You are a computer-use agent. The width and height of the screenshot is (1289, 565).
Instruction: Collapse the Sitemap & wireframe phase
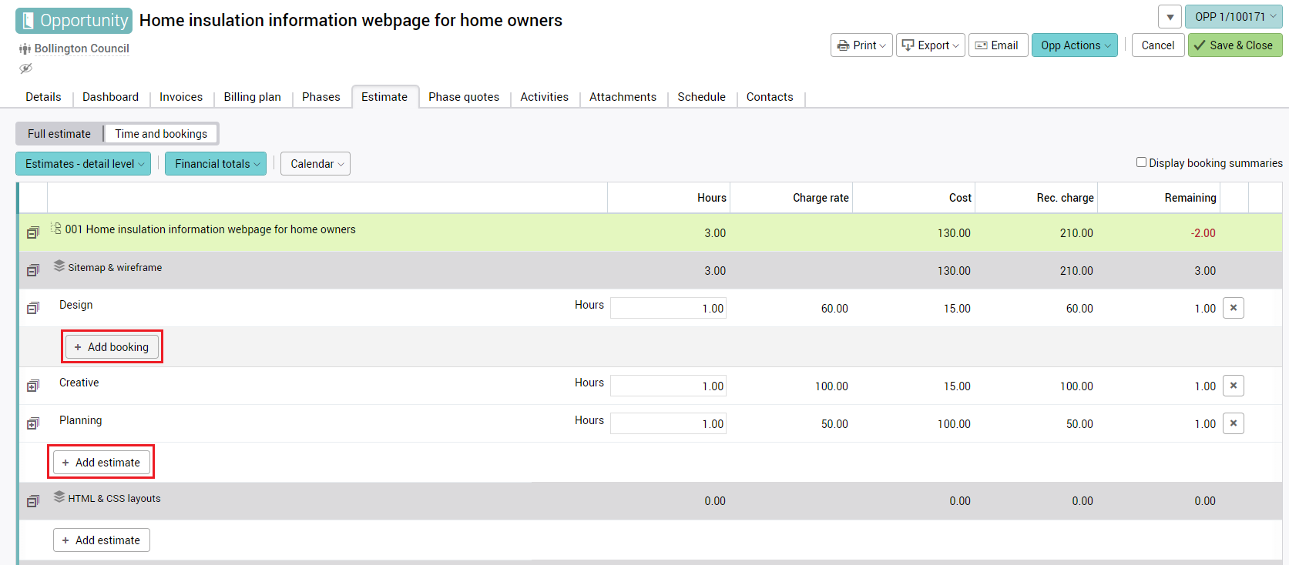click(x=32, y=270)
